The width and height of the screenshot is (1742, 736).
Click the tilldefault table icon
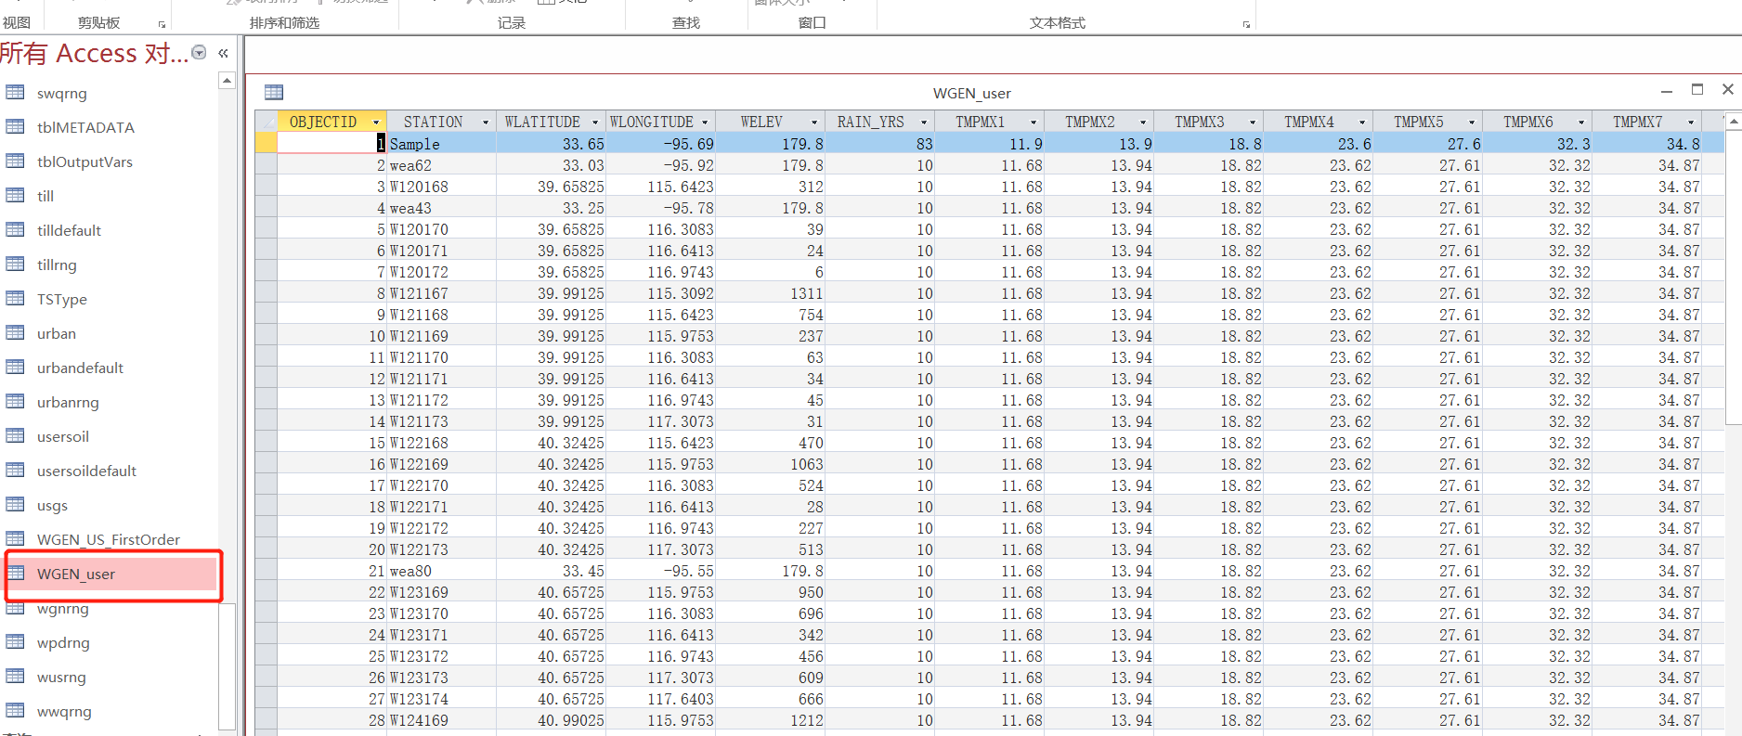click(x=15, y=230)
